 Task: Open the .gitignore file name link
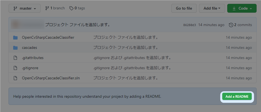point(30,68)
